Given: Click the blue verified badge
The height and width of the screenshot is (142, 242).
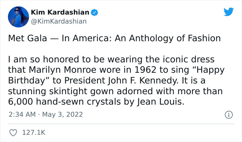Looking at the screenshot, I should tap(95, 13).
